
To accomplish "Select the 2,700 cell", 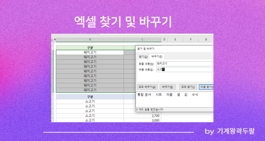I will 142,116.
